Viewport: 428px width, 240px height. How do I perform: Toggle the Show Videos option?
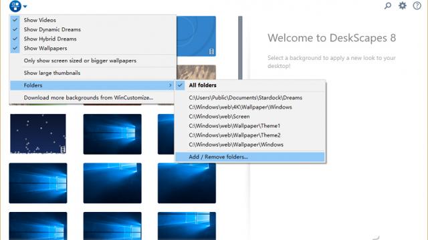92,20
